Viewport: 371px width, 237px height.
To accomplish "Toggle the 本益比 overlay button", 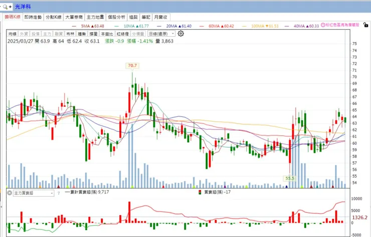I will [107, 34].
